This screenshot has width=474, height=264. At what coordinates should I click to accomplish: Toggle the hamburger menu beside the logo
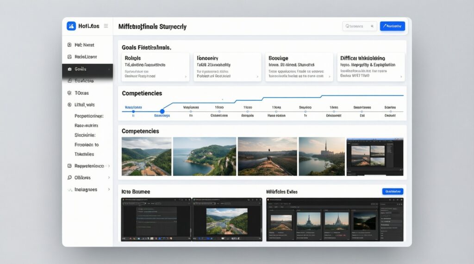106,26
